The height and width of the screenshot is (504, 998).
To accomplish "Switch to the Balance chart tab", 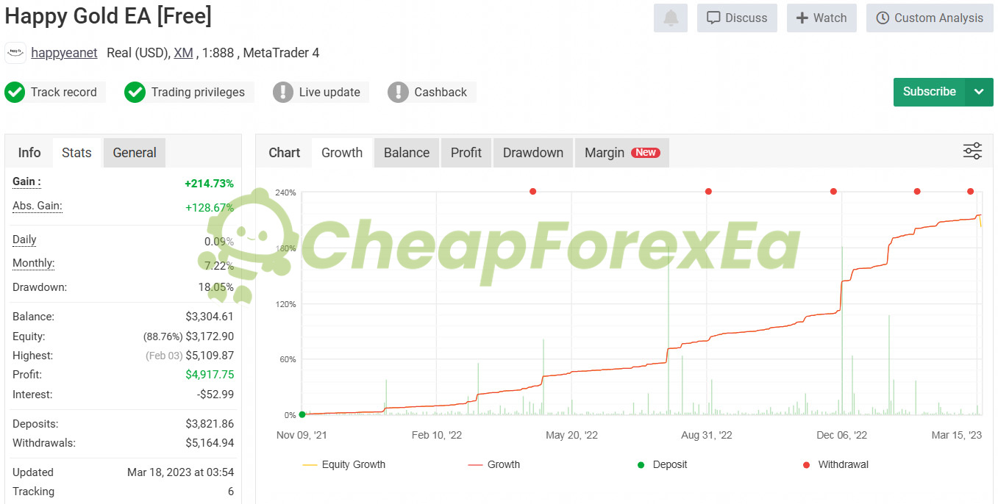I will 407,153.
